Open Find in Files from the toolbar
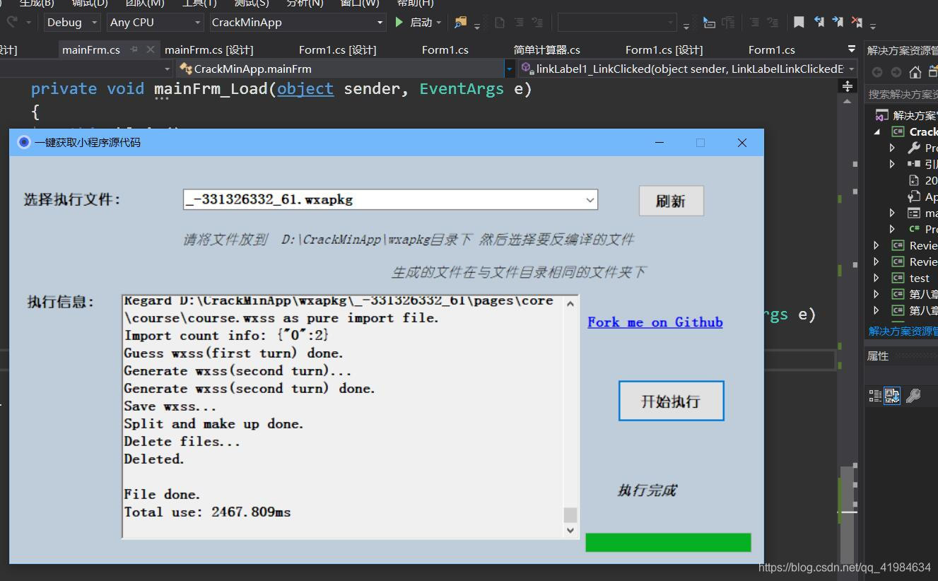This screenshot has height=581, width=938. pos(460,22)
